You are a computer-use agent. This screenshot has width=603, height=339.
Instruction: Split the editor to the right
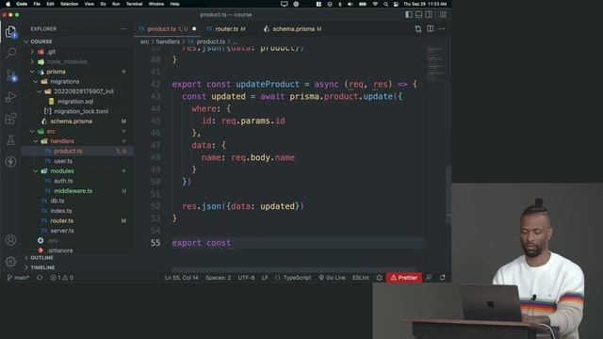[430, 29]
